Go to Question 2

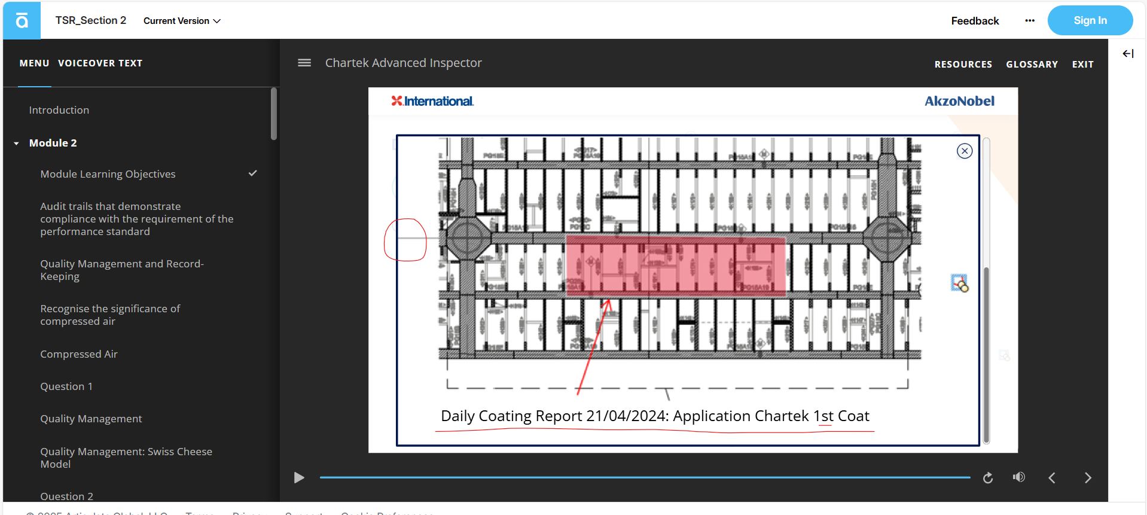pos(66,496)
